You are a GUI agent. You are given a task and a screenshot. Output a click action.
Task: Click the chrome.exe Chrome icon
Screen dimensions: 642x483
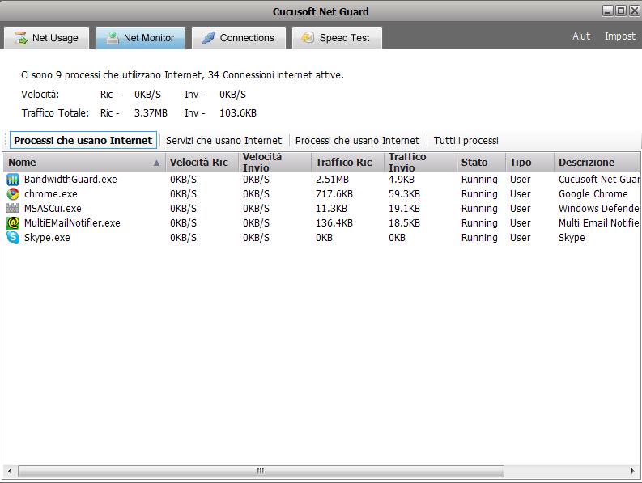pos(13,194)
